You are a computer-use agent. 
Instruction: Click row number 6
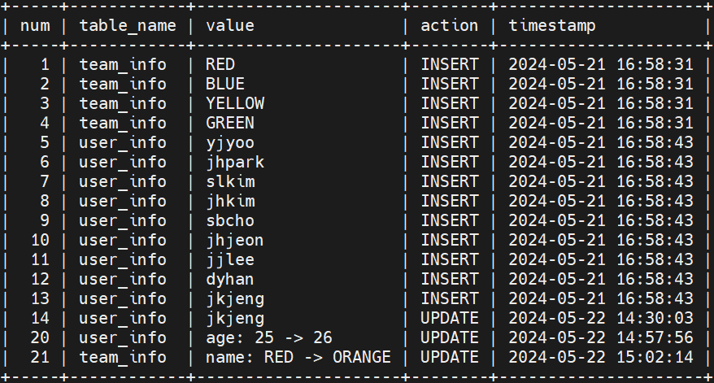(45, 162)
